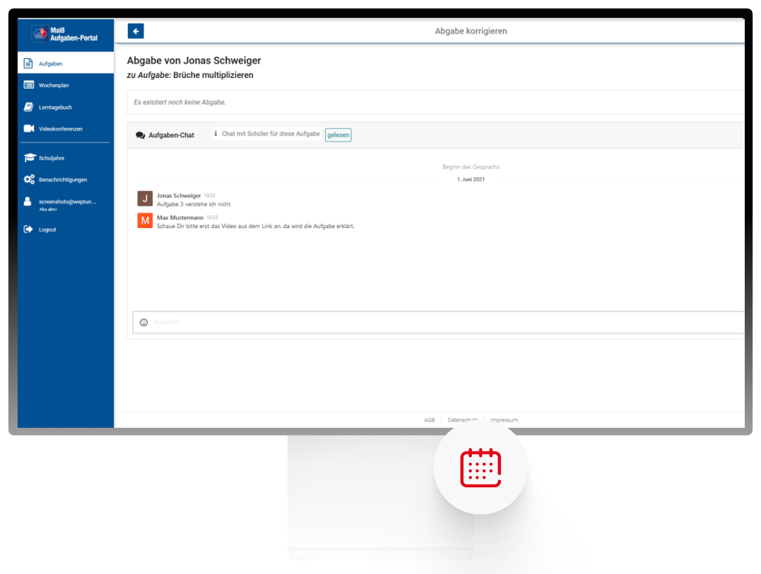Click the info icon beside chat description
The height and width of the screenshot is (574, 761).
pyautogui.click(x=216, y=134)
